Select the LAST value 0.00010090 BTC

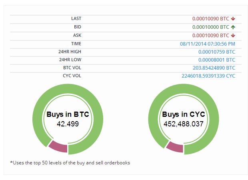point(210,19)
